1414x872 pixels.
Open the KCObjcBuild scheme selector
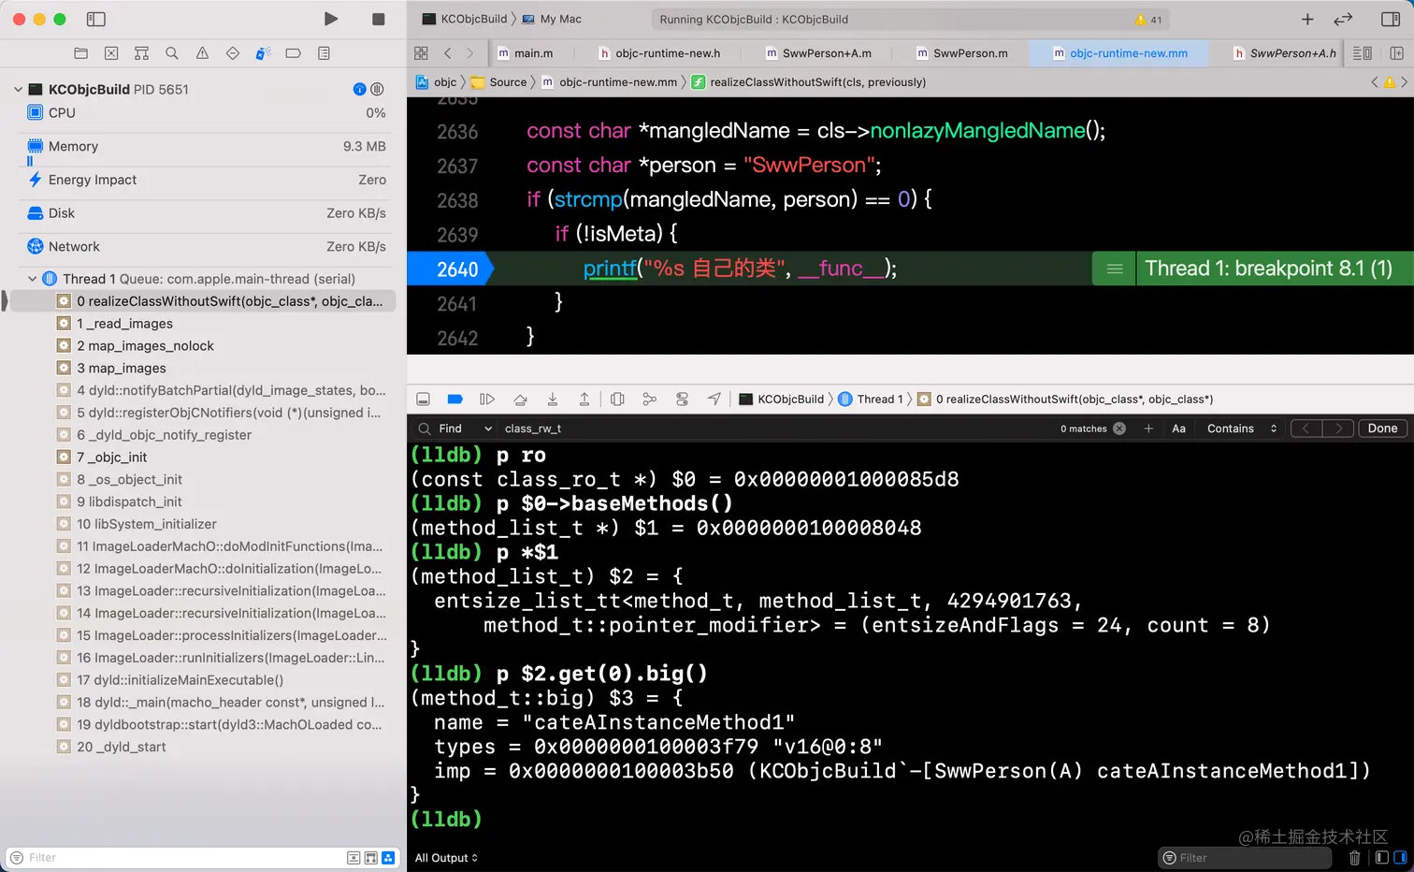(465, 19)
